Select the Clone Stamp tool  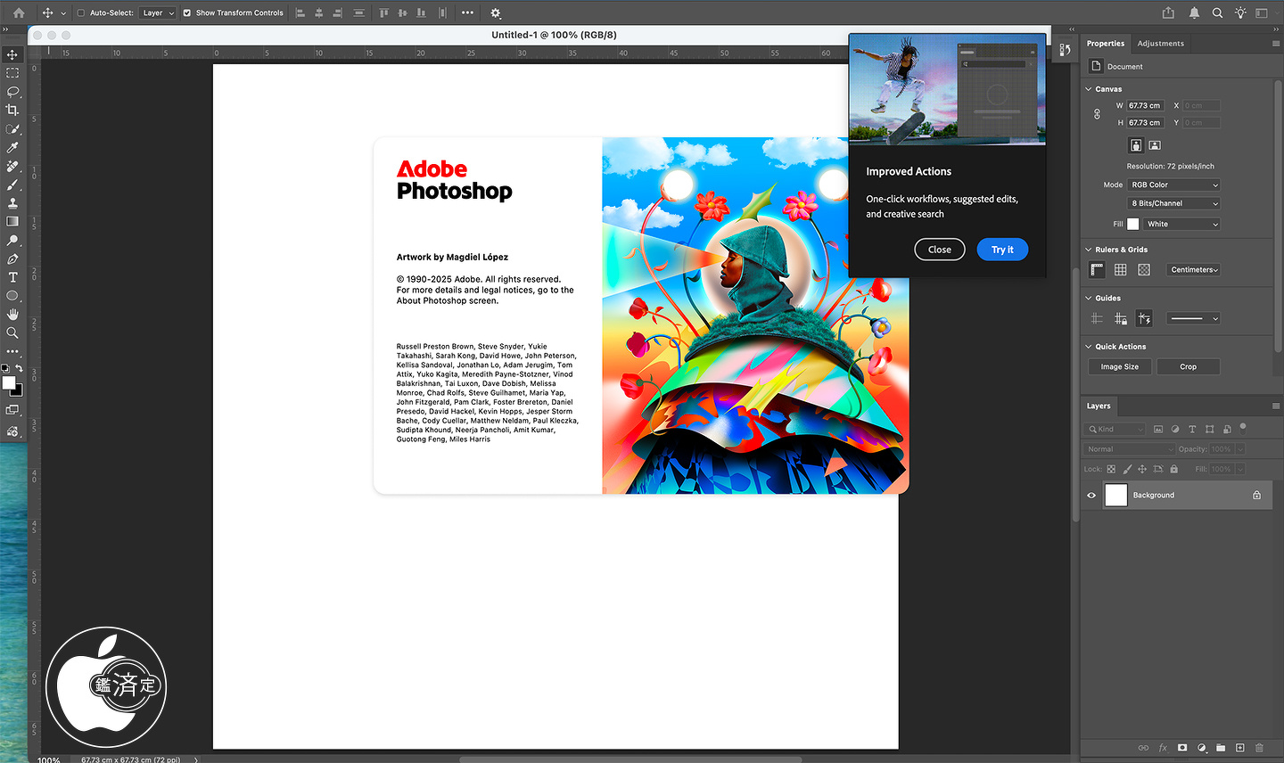point(12,203)
